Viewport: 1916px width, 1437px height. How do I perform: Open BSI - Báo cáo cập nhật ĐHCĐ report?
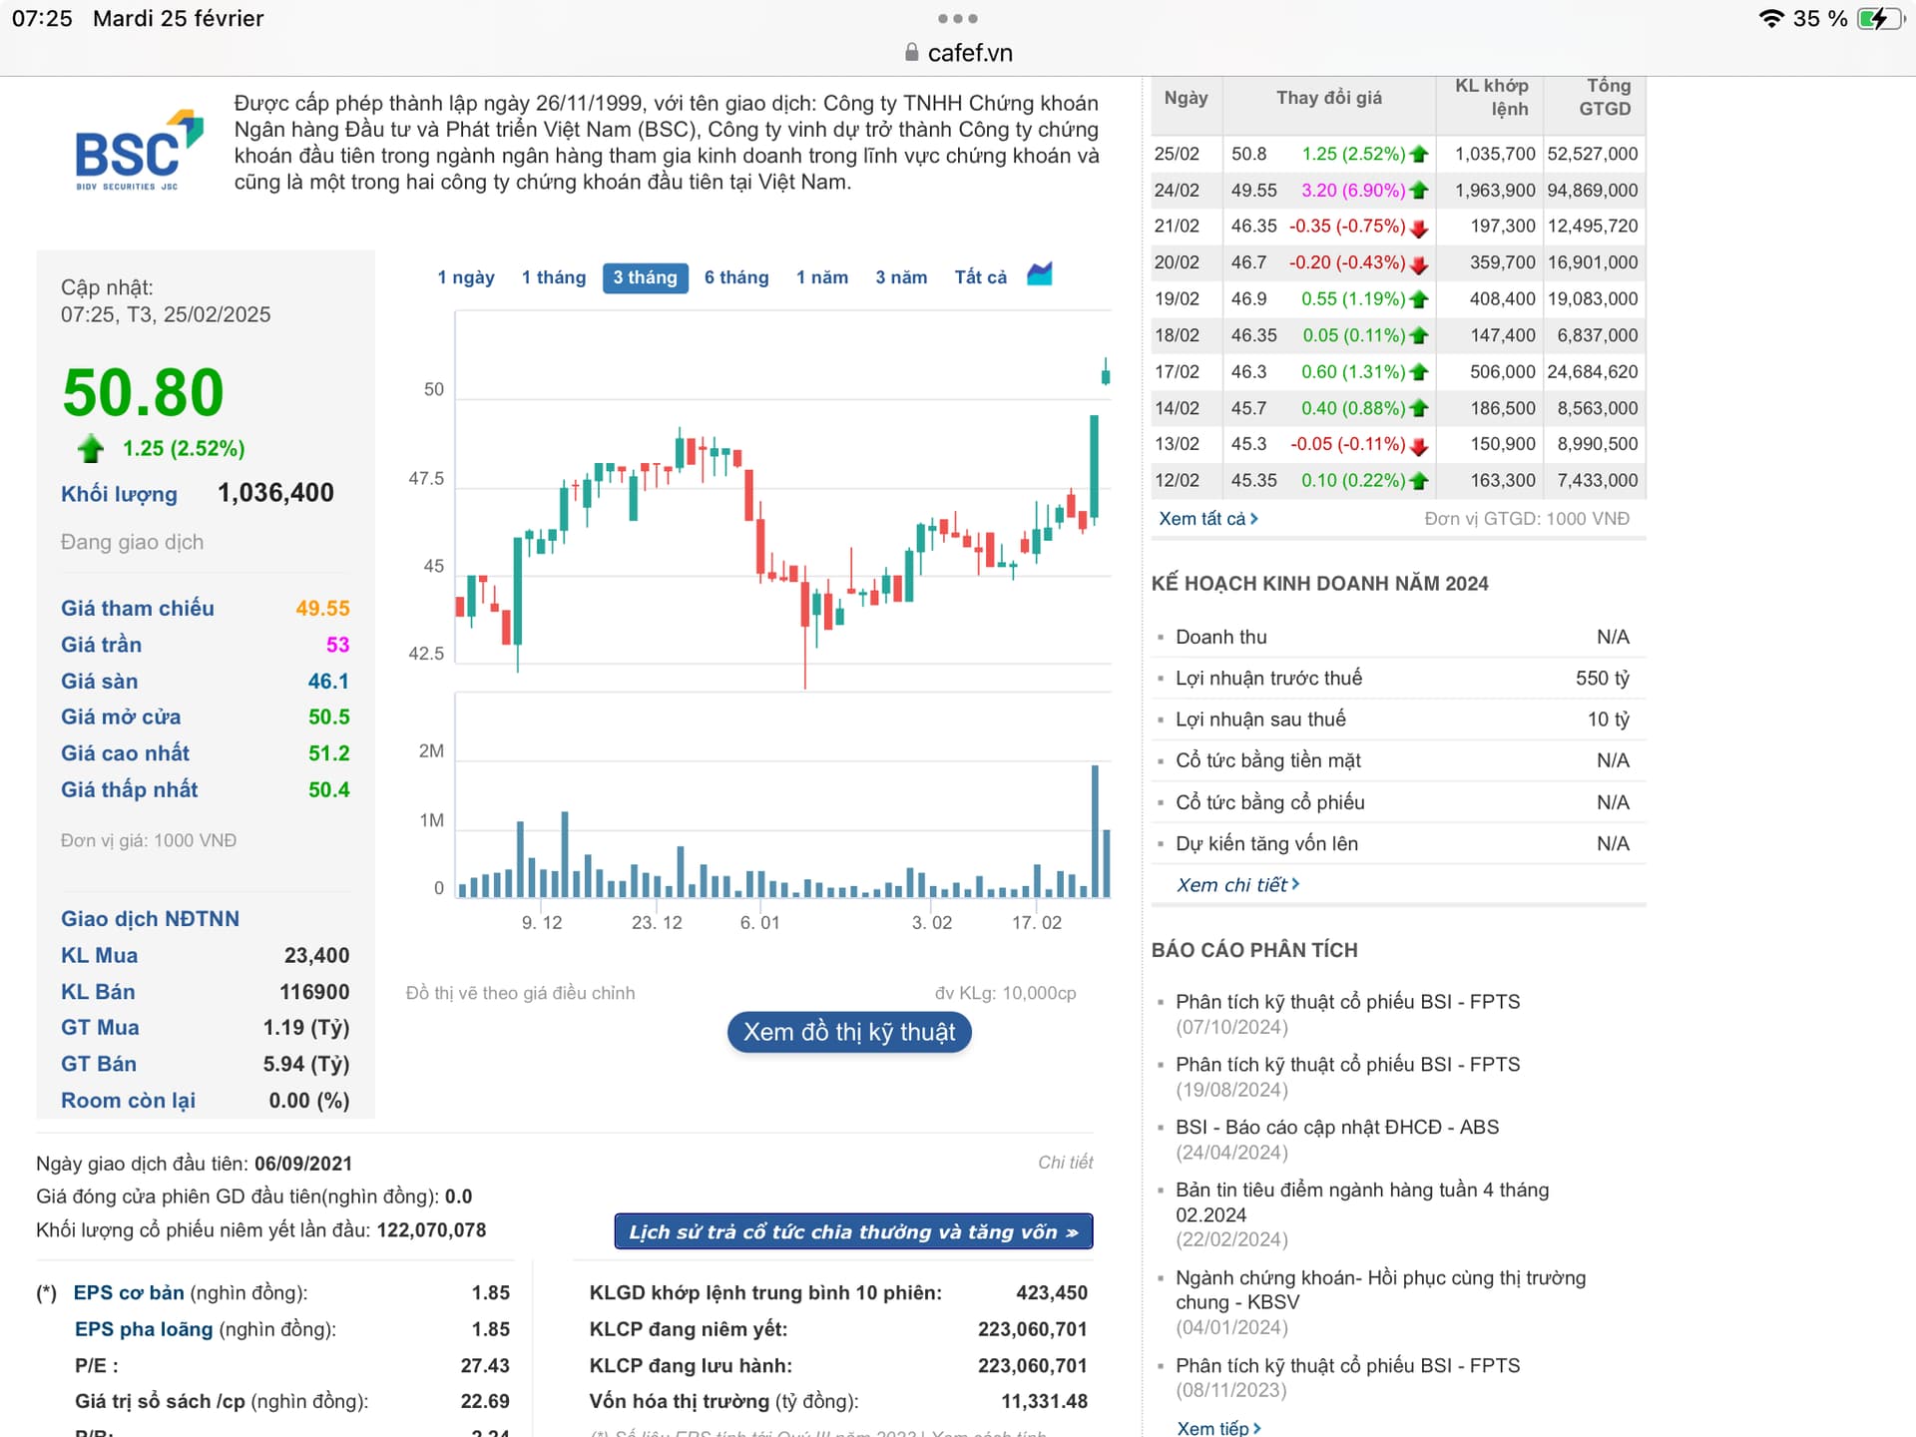[1336, 1128]
